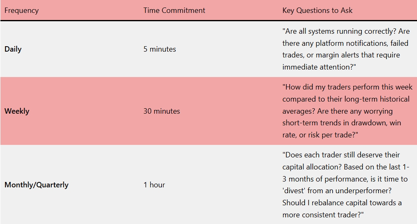Select the "Does each trader still deserve" line
The width and height of the screenshot is (417, 224).
click(341, 155)
